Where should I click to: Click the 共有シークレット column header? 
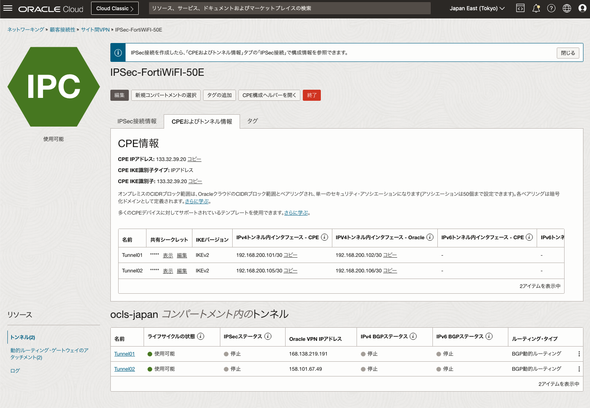[169, 240]
